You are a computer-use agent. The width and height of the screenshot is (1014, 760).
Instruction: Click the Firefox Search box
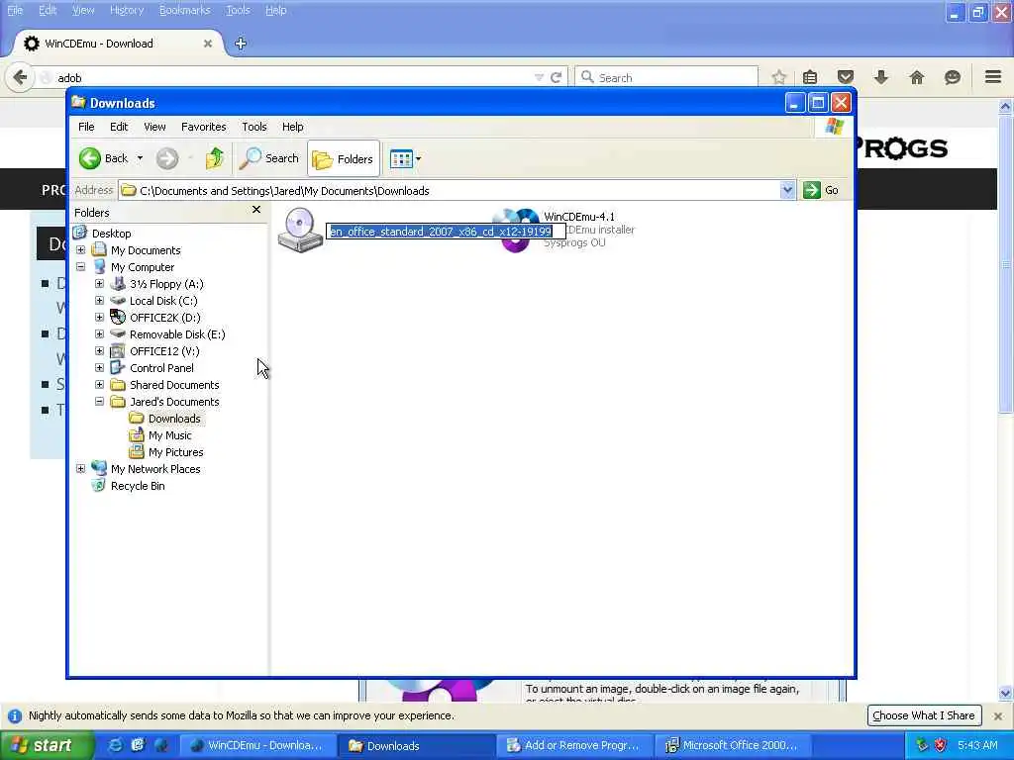pos(666,77)
